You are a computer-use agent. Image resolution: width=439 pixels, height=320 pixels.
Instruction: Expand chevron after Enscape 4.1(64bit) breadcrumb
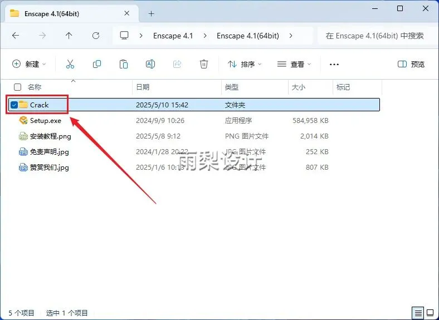pyautogui.click(x=291, y=36)
